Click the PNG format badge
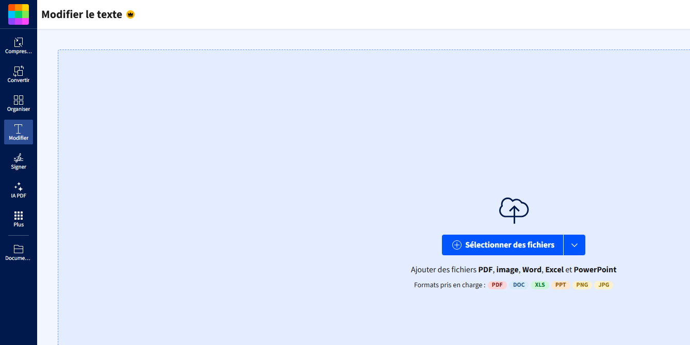Image resolution: width=690 pixels, height=345 pixels. [x=582, y=284]
